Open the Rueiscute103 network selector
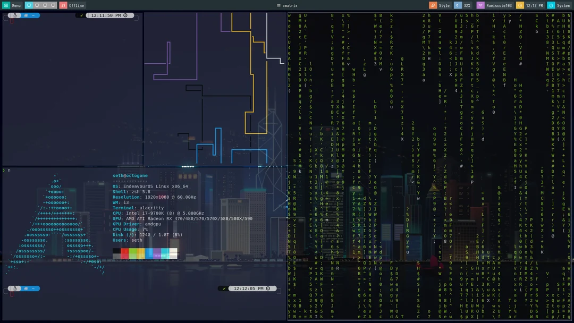 500,5
